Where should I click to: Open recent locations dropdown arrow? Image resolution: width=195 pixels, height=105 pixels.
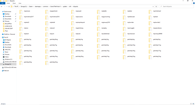[x=7, y=6]
